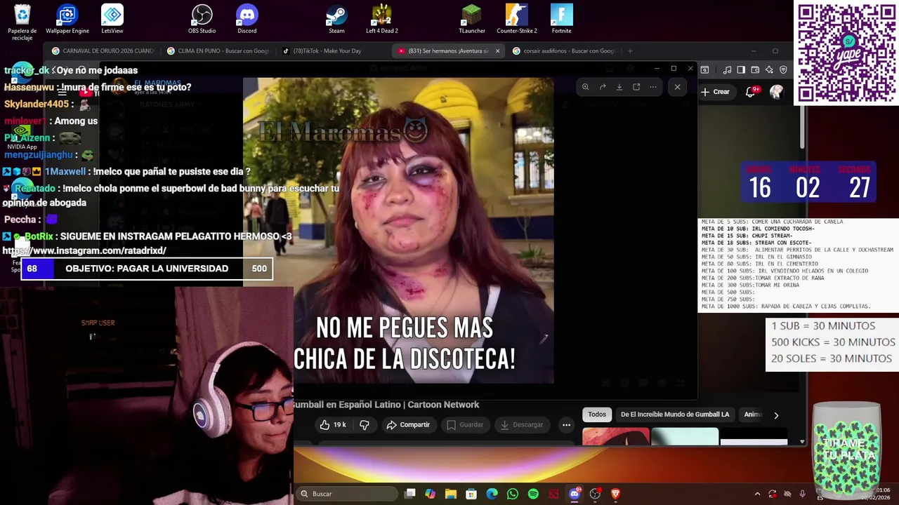Screen dimensions: 899x505
Task: Switch to TikTok Make Your Day tab
Action: [322, 50]
